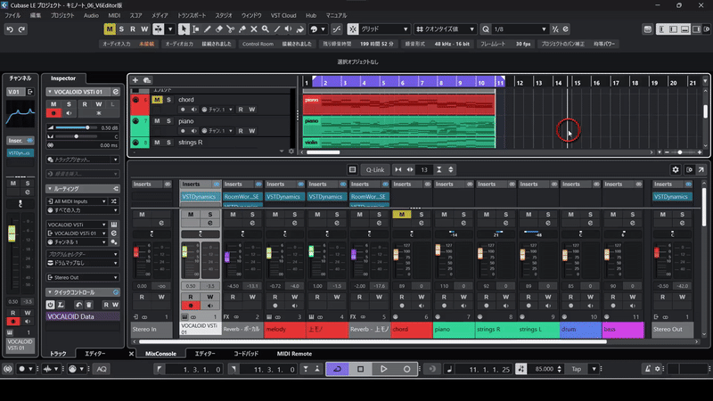This screenshot has height=401, width=713.
Task: Select the Play speaker tool
Action: pos(288,29)
